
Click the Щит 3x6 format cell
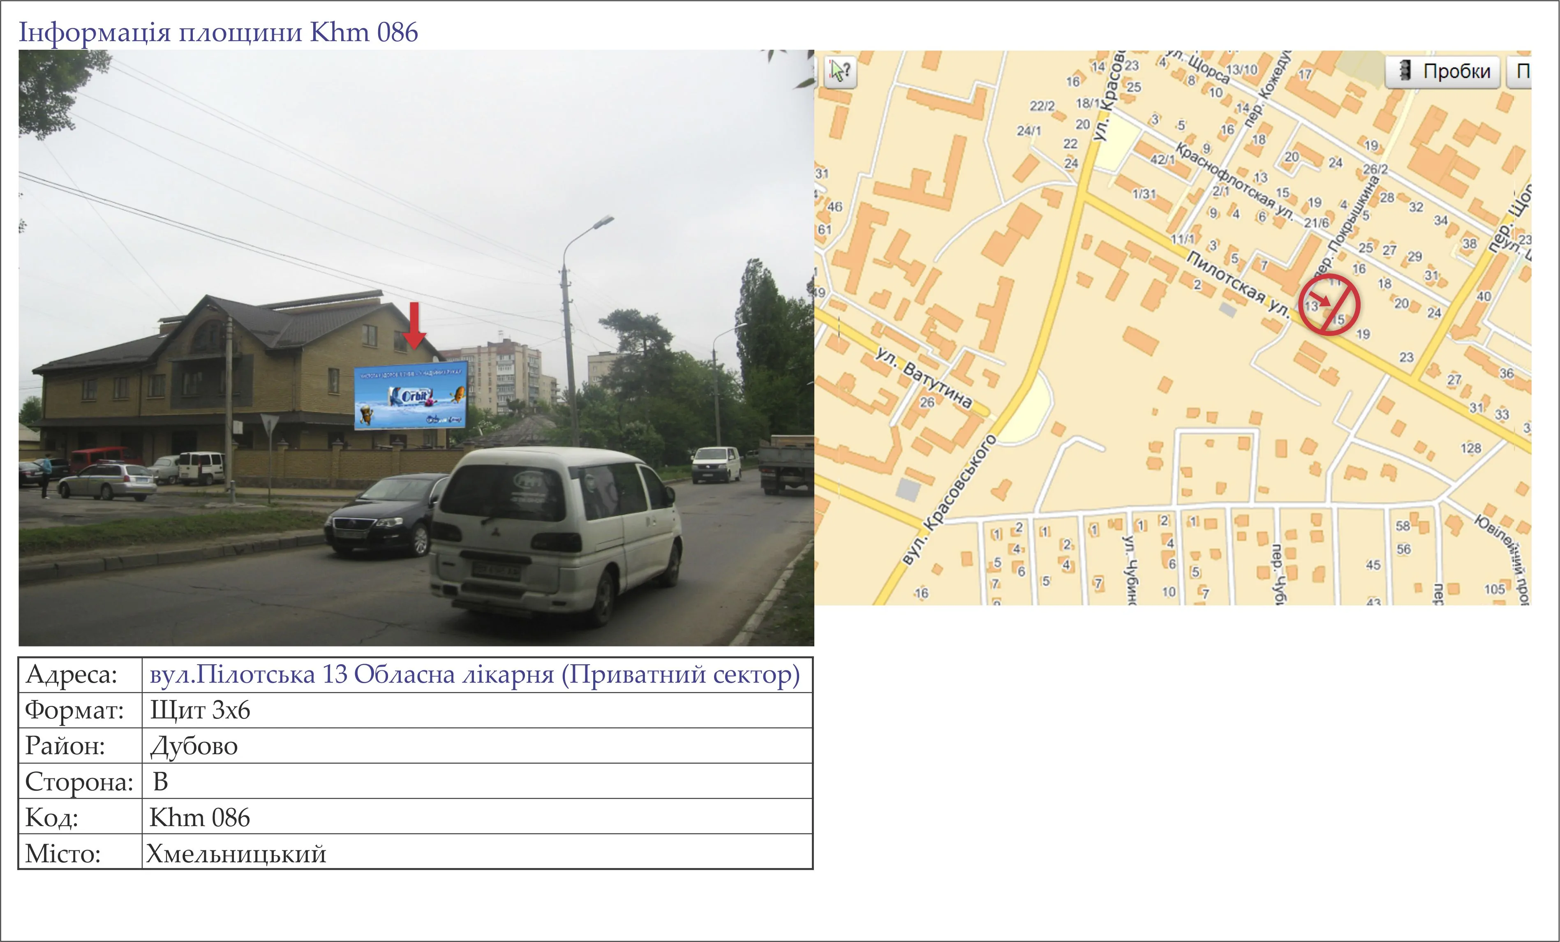(x=477, y=710)
